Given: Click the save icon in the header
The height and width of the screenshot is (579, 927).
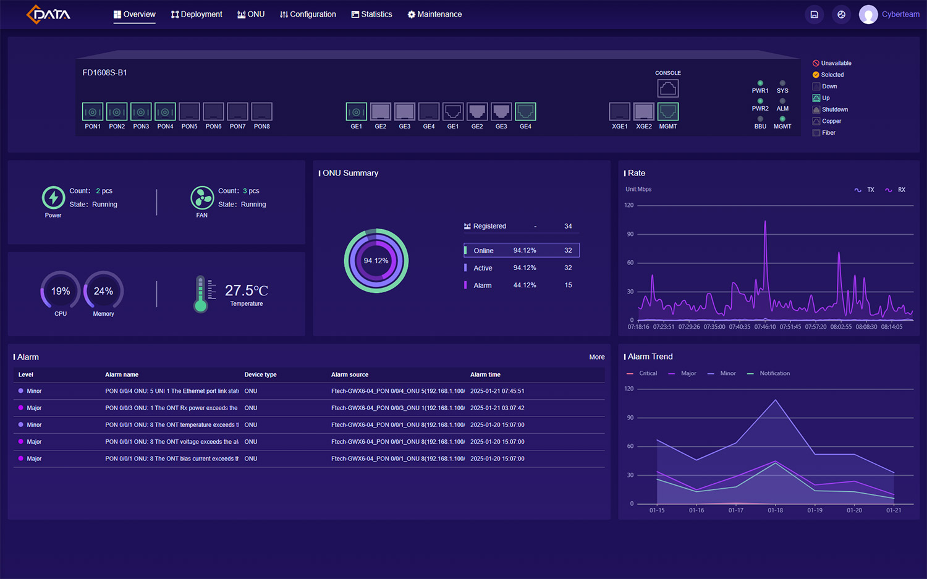Looking at the screenshot, I should [814, 14].
